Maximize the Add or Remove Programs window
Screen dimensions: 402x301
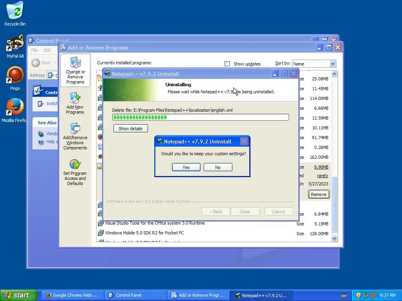point(329,47)
